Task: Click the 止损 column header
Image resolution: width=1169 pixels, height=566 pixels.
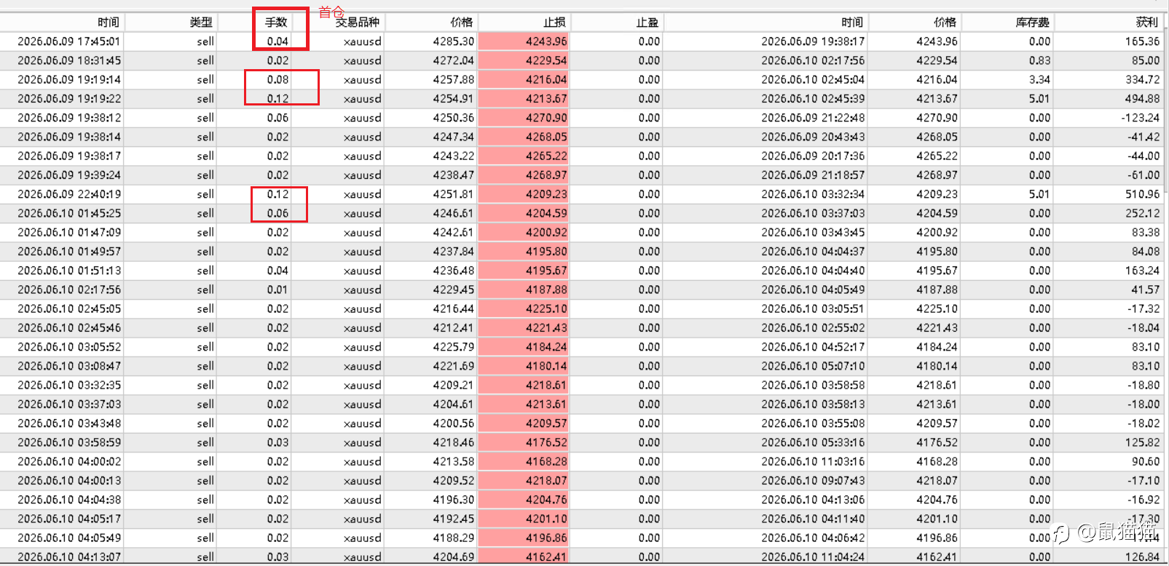Action: 554,23
